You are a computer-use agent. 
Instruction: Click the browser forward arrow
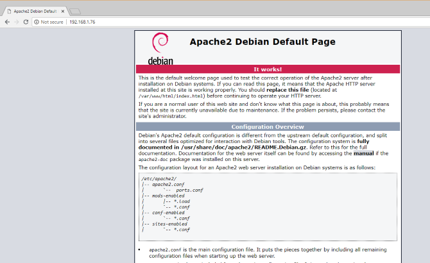pos(17,22)
